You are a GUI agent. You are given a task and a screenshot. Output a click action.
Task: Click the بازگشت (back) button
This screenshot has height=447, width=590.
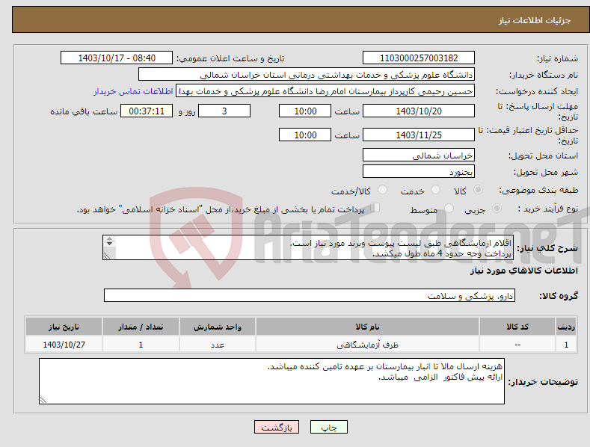(277, 427)
